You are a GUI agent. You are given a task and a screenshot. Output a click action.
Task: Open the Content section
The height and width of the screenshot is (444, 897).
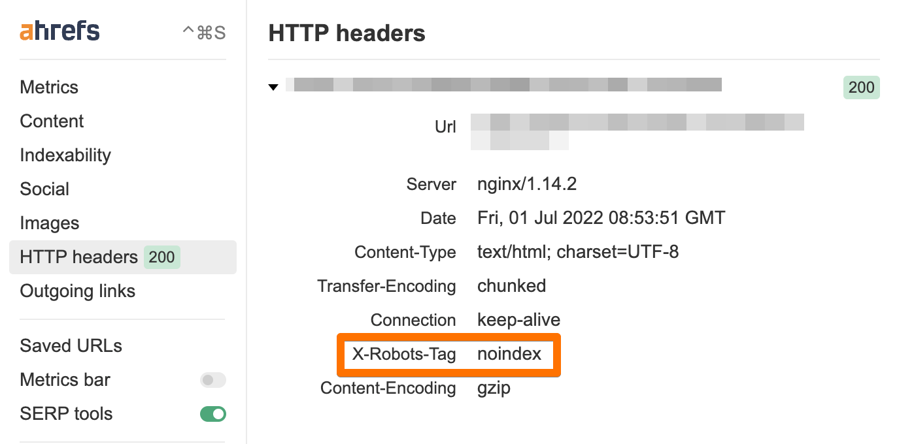click(52, 121)
